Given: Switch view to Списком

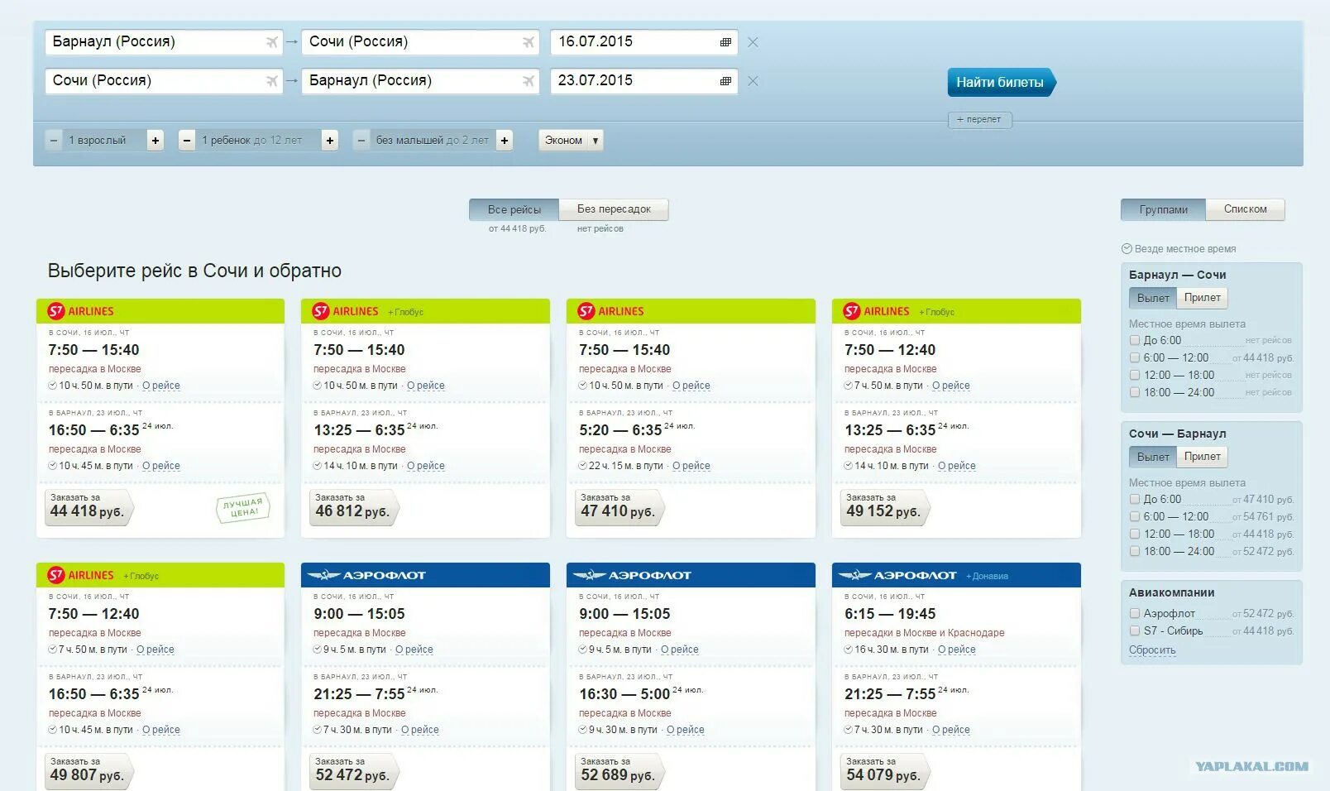Looking at the screenshot, I should (1245, 209).
